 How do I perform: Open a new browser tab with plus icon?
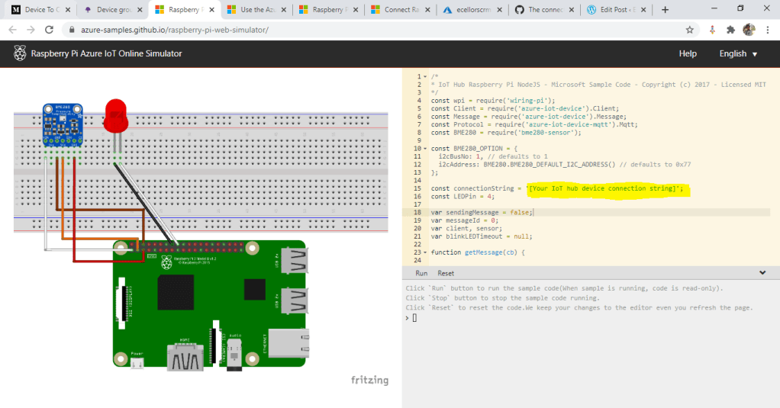coord(665,10)
